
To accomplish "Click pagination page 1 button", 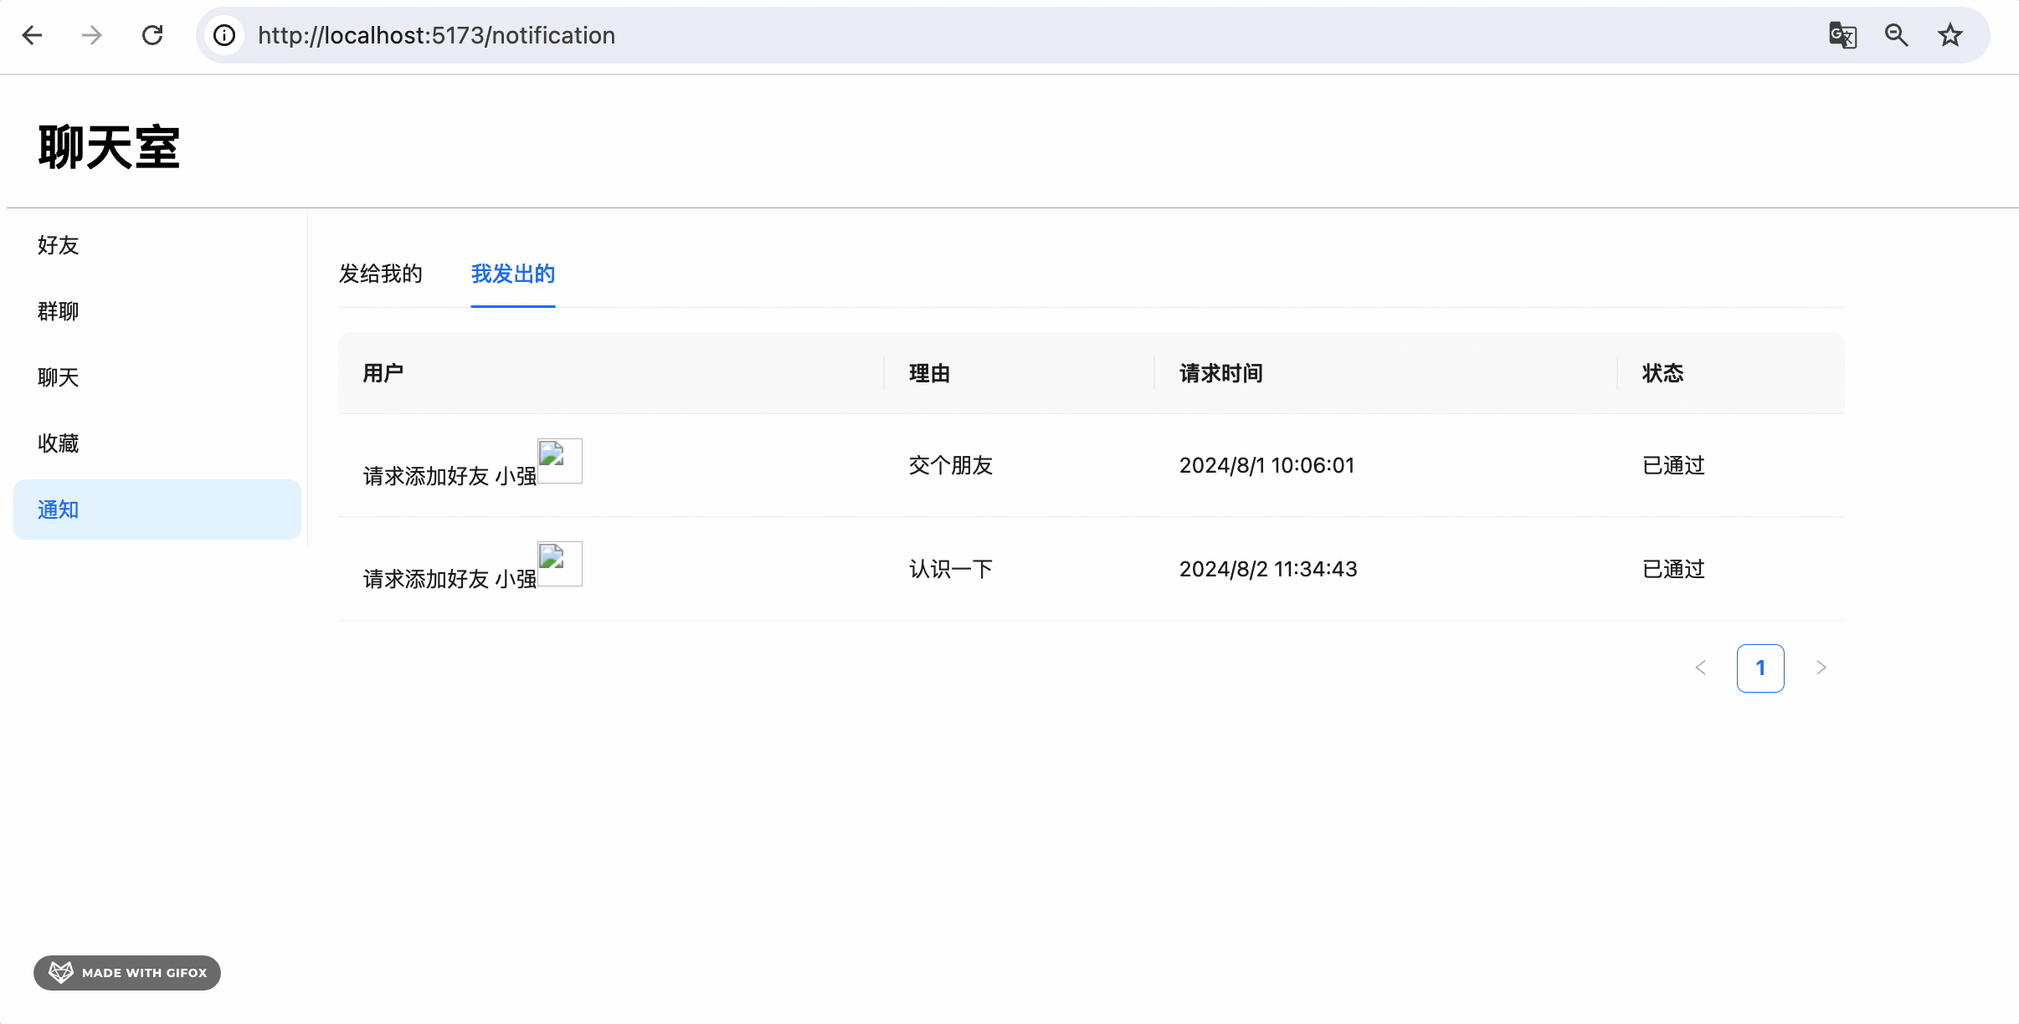I will [1760, 668].
